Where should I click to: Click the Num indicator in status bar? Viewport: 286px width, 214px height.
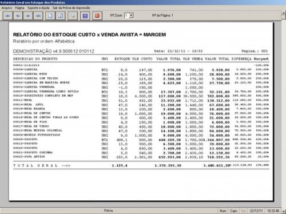pyautogui.click(x=223, y=211)
